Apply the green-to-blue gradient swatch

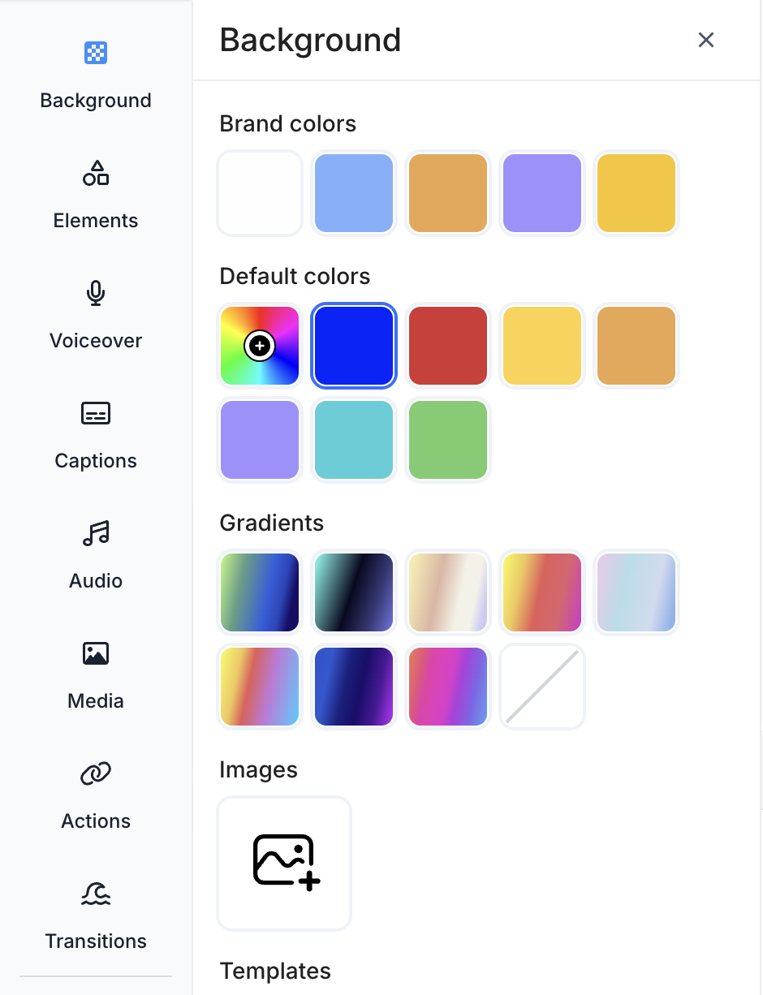[260, 592]
